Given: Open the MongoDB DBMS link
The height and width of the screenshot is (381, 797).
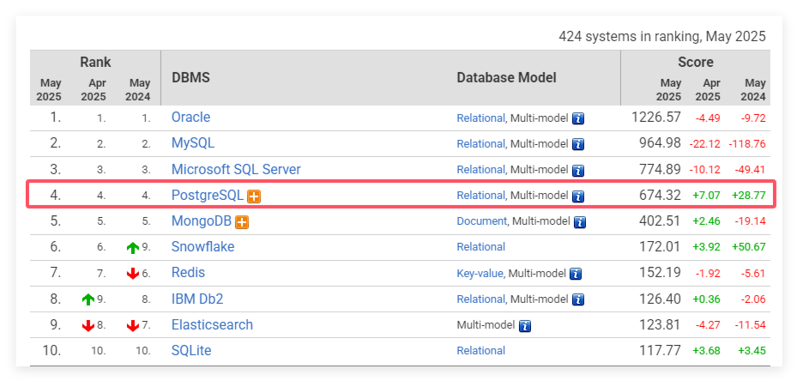Looking at the screenshot, I should [202, 221].
